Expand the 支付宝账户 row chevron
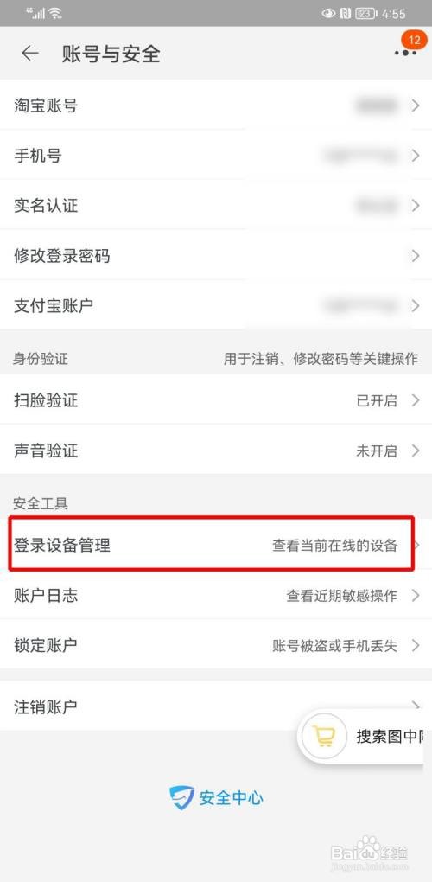 tap(415, 306)
